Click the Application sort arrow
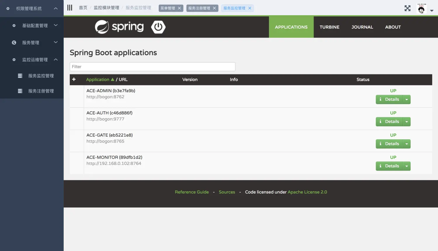This screenshot has width=438, height=251. [x=112, y=79]
